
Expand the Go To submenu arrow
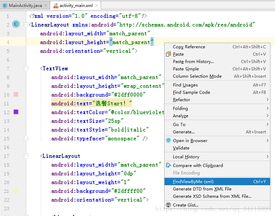tap(267, 124)
